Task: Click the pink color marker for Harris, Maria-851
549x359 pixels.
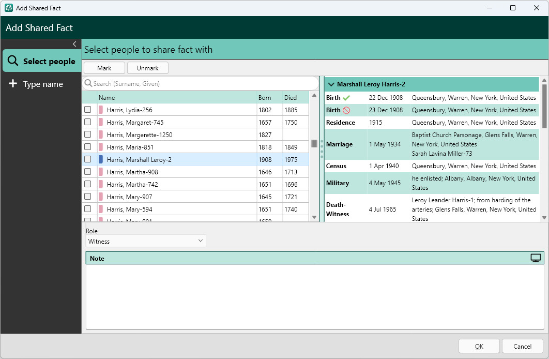Action: [x=101, y=147]
